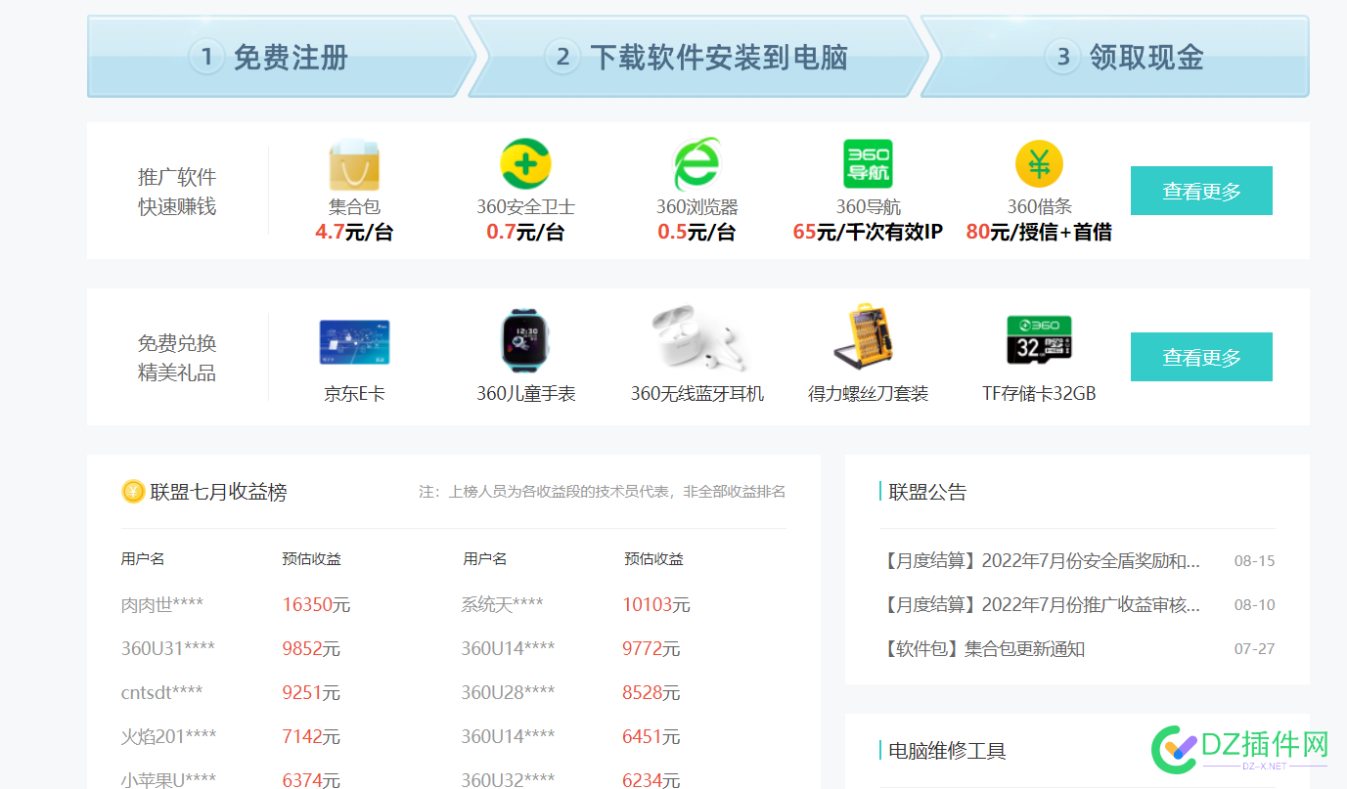Image resolution: width=1347 pixels, height=789 pixels.
Task: Open the TF存储卡32GB card image
Action: coord(1039,341)
